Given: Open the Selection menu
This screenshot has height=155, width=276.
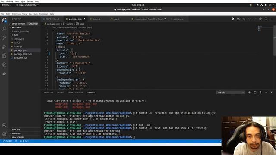Looking at the screenshot, I should tap(16, 14).
